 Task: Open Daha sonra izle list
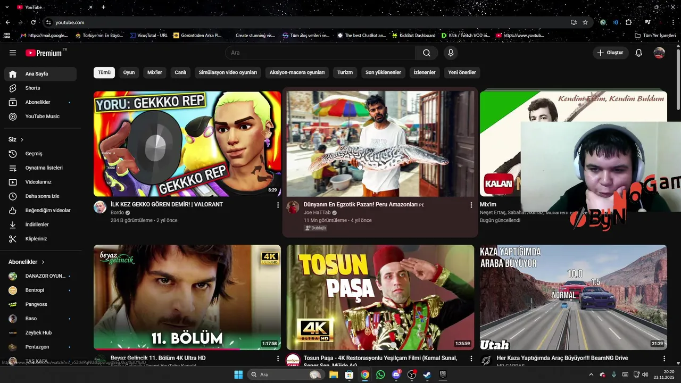(x=40, y=196)
